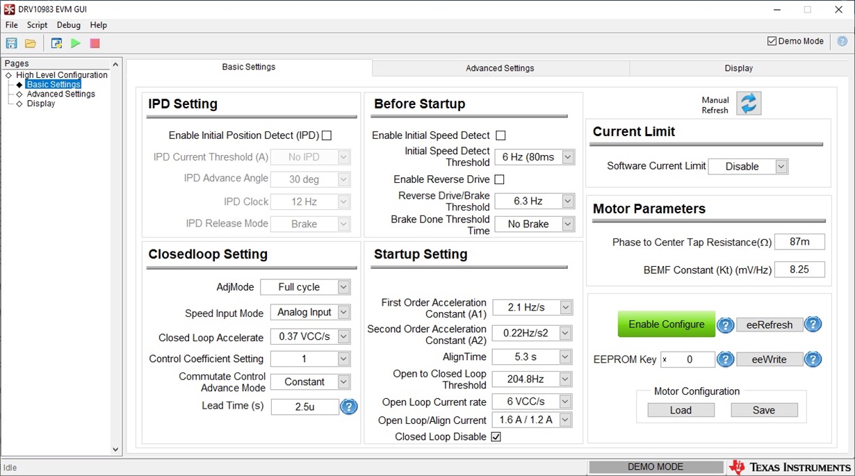Open help icon next to eeWrite

813,359
